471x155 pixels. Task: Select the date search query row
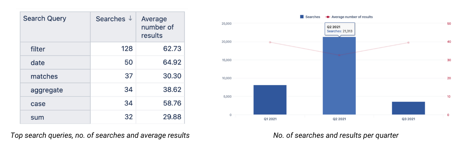(102, 63)
